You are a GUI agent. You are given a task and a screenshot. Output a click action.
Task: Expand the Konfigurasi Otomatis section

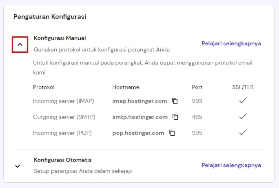tap(18, 166)
